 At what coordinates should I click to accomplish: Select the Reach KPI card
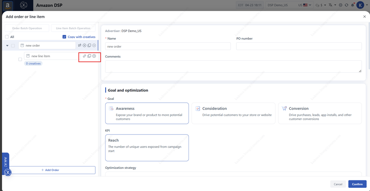(x=147, y=148)
